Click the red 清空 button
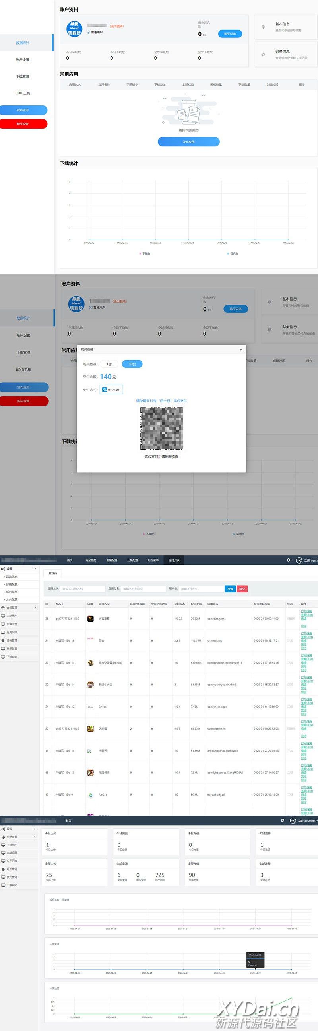 point(242,589)
